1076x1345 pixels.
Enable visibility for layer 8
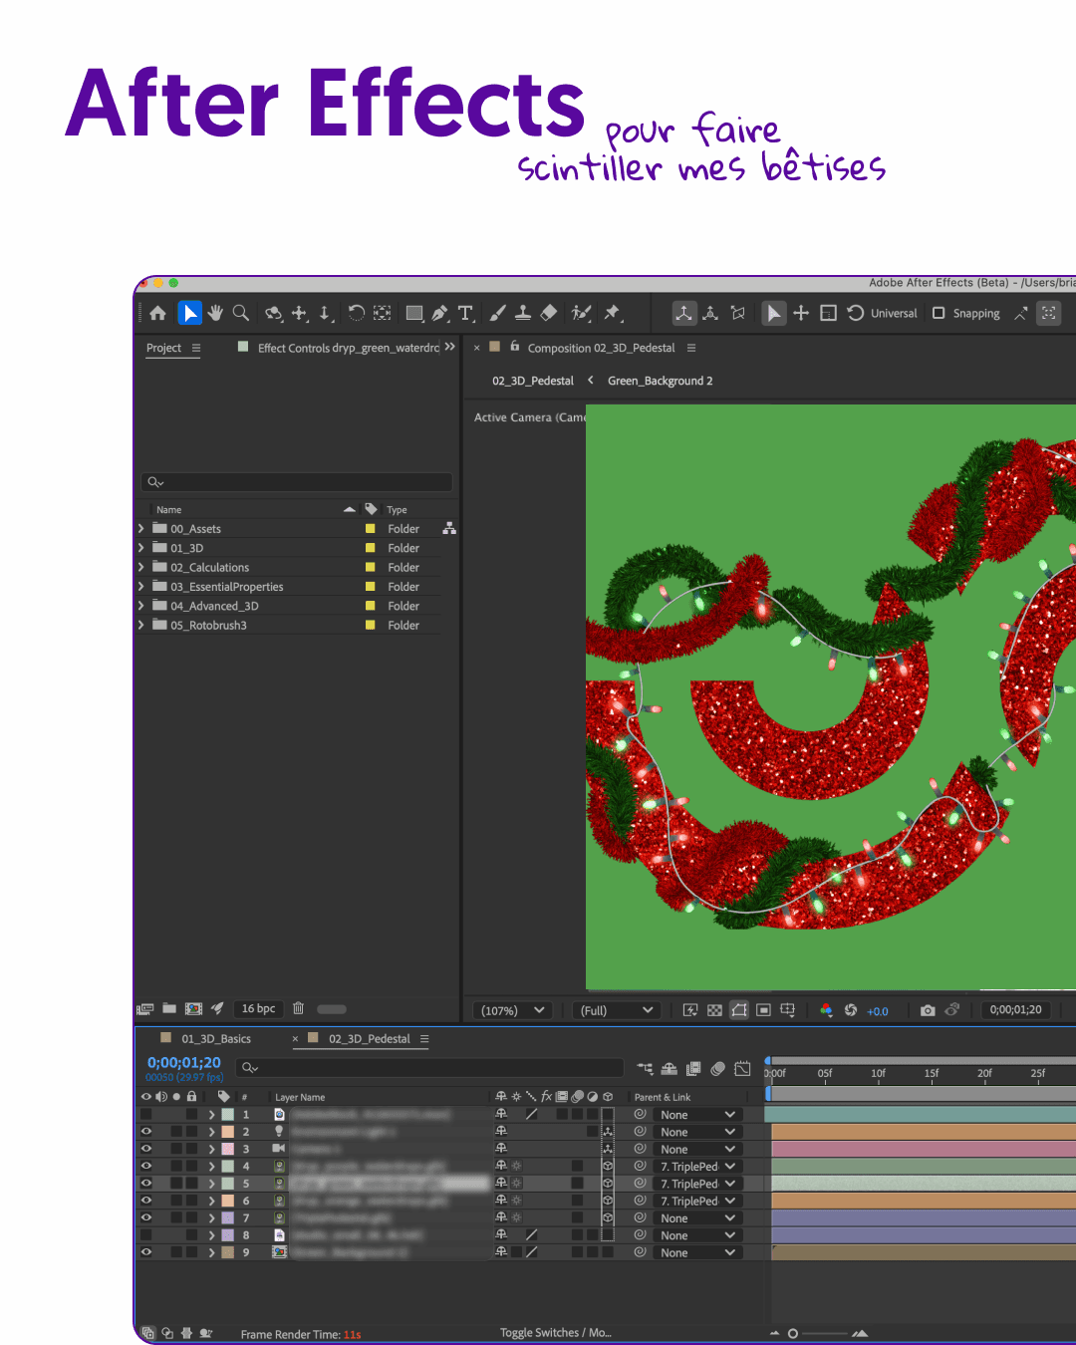click(146, 1235)
